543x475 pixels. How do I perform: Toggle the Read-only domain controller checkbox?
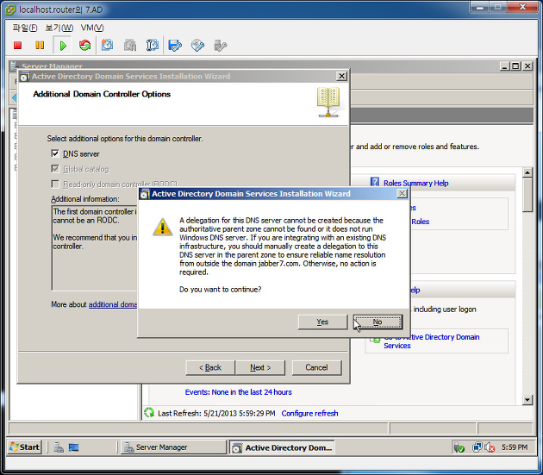click(x=55, y=184)
